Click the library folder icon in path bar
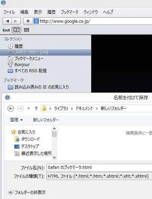 click(x=44, y=108)
